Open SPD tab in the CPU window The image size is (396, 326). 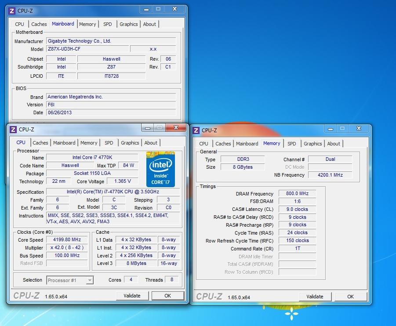point(109,143)
